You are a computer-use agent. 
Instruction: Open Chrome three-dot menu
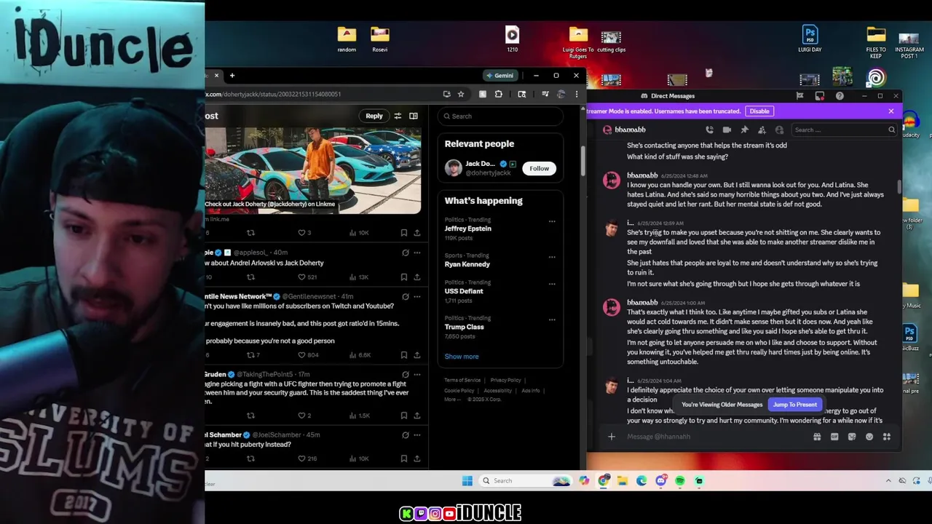(577, 94)
